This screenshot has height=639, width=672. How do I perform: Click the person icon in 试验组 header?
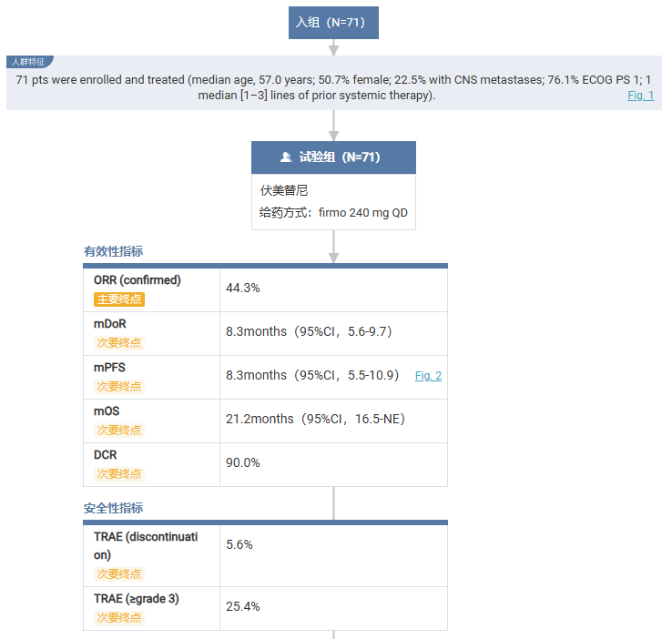point(286,157)
